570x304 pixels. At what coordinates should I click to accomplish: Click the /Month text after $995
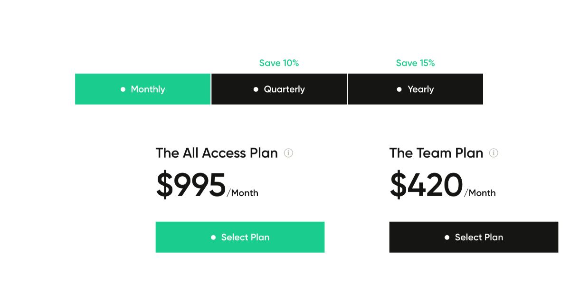[243, 193]
